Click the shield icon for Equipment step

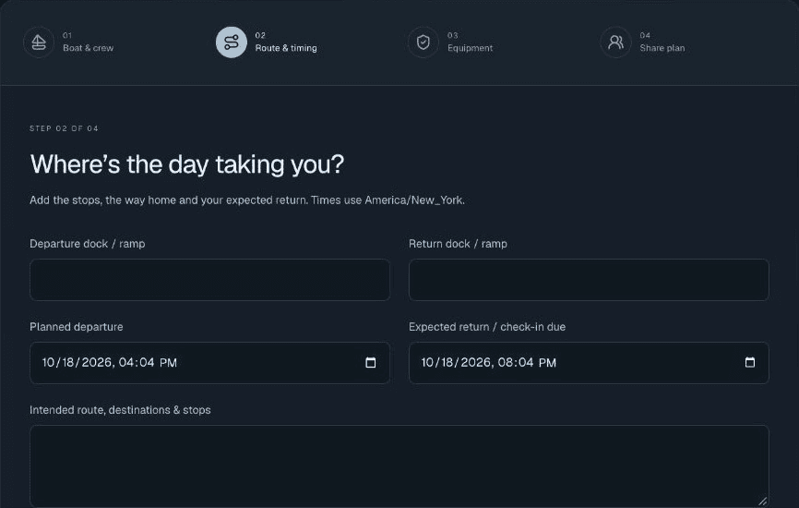click(423, 42)
